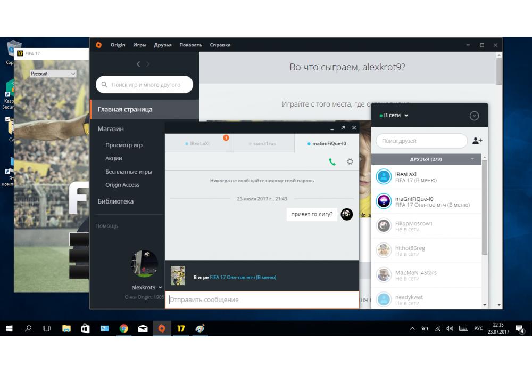
Task: Expand the alexkrot9 account menu
Action: 147,287
